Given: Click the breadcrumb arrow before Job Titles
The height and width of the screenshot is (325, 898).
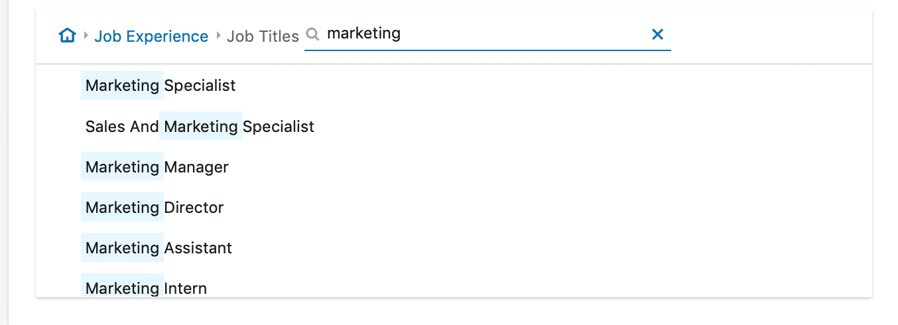Looking at the screenshot, I should [x=218, y=36].
